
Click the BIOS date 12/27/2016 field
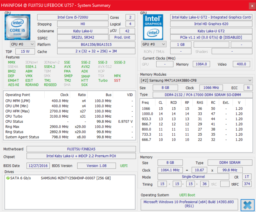tap(38, 166)
